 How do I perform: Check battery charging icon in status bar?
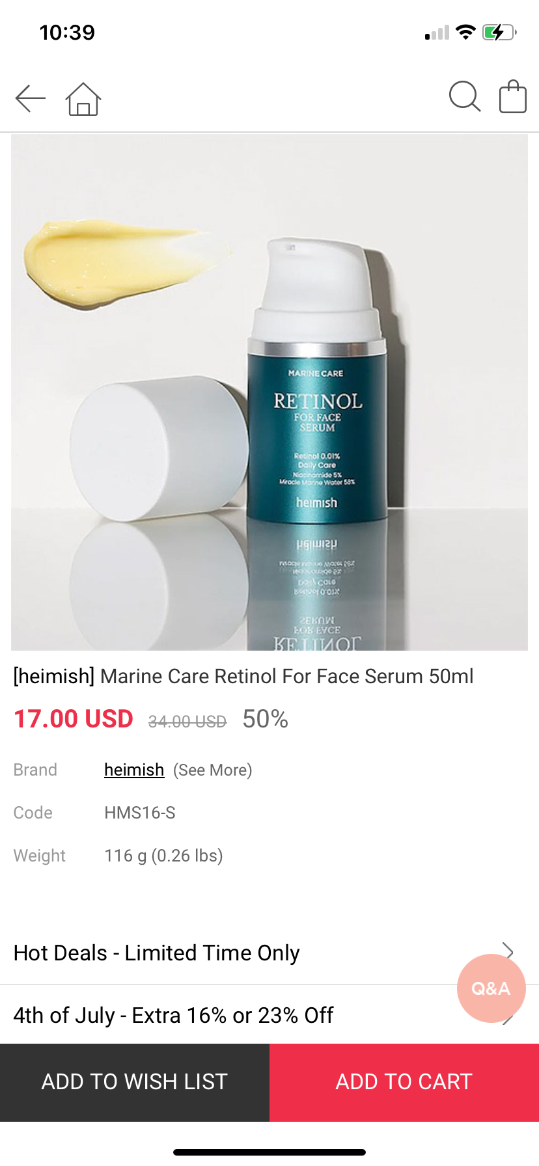point(499,32)
